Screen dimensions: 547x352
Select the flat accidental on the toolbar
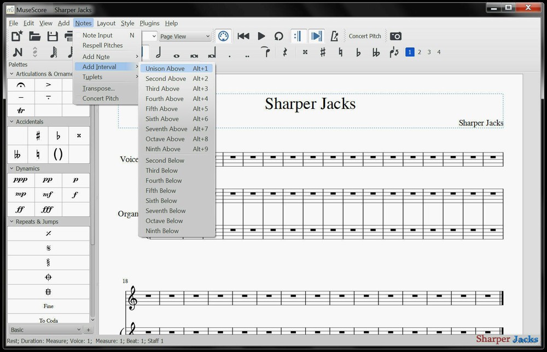click(x=358, y=52)
